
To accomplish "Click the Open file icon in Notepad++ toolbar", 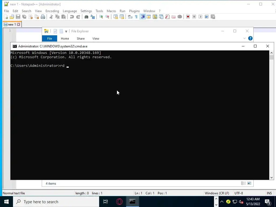I will 12,17.
